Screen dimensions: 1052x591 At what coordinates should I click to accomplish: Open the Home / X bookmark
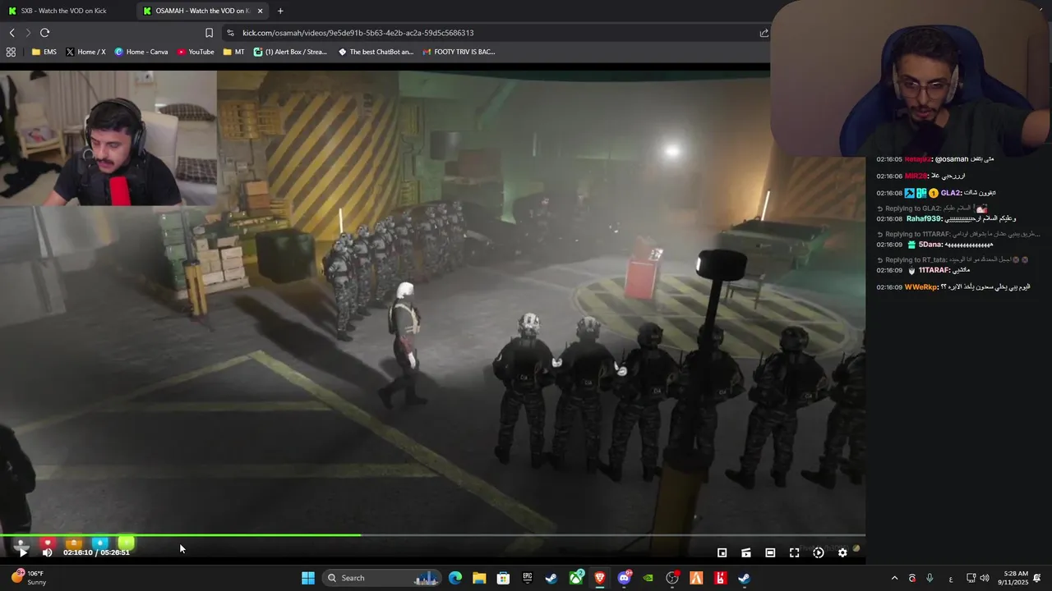click(85, 52)
